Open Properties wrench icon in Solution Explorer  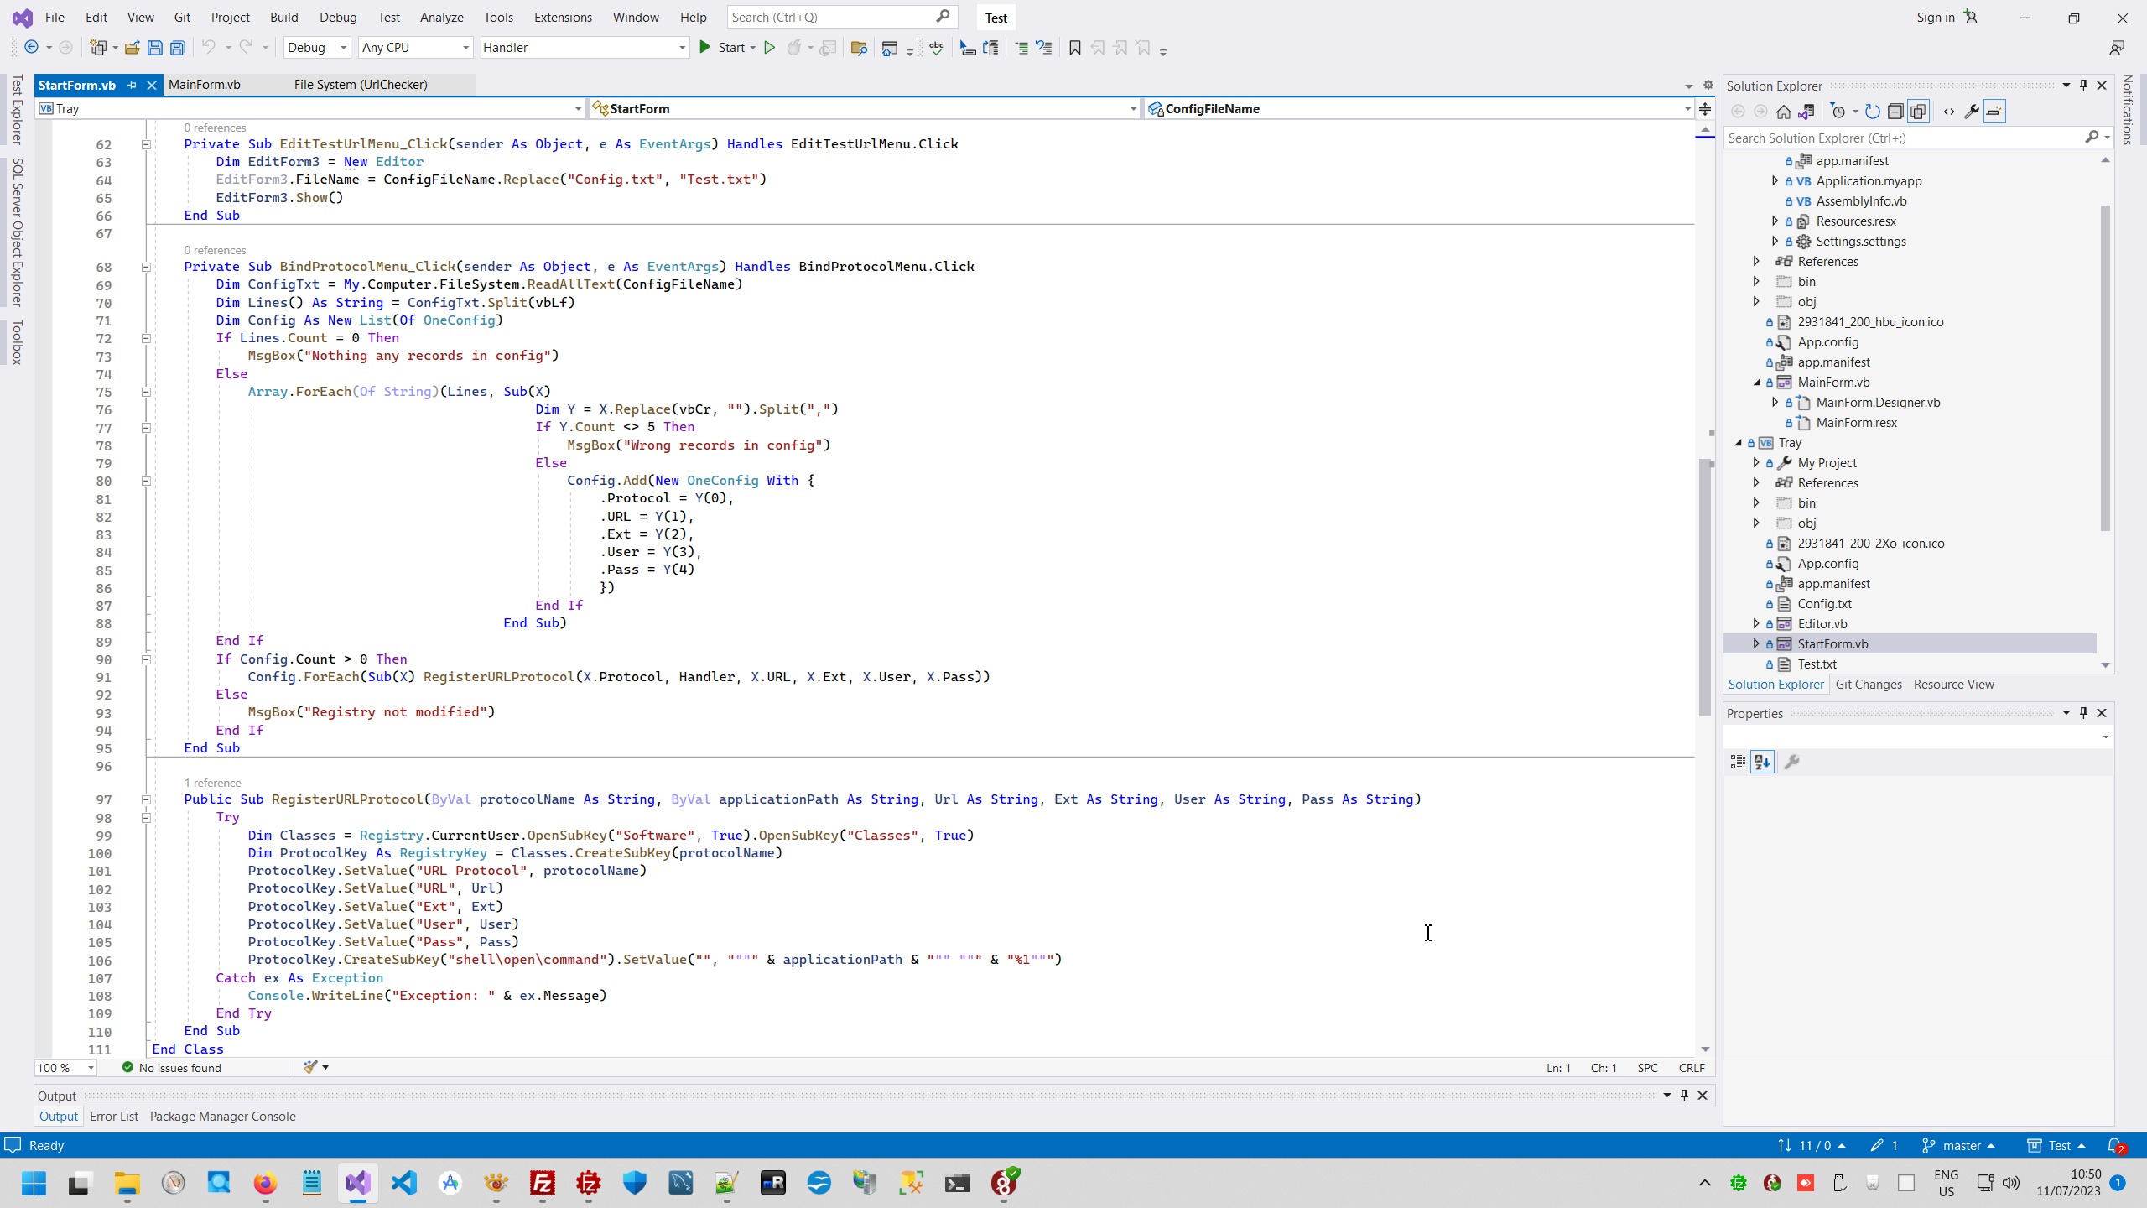click(1971, 111)
